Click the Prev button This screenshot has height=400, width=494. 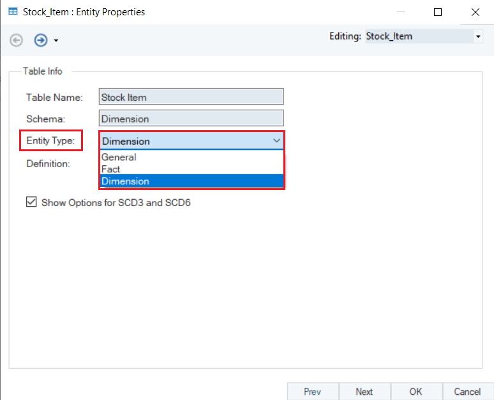(x=312, y=392)
